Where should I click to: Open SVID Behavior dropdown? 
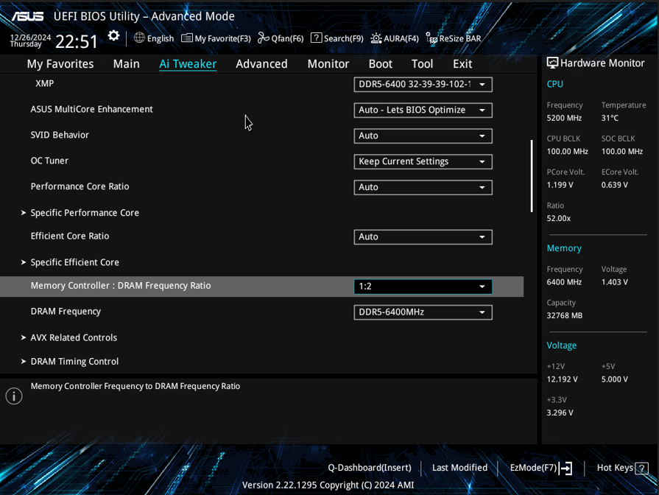pos(423,136)
